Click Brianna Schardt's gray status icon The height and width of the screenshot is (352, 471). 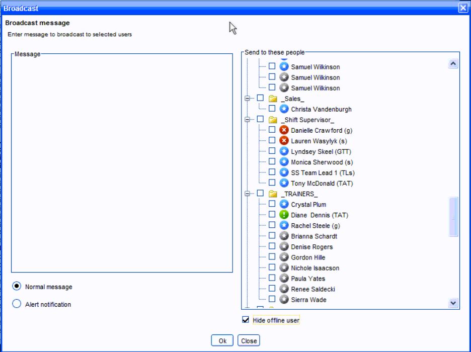[x=284, y=236]
